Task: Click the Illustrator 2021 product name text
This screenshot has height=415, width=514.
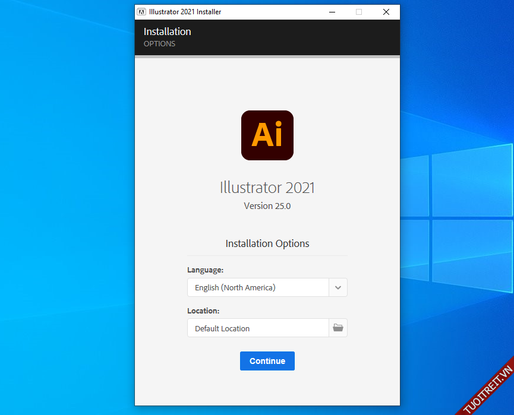Action: click(267, 188)
